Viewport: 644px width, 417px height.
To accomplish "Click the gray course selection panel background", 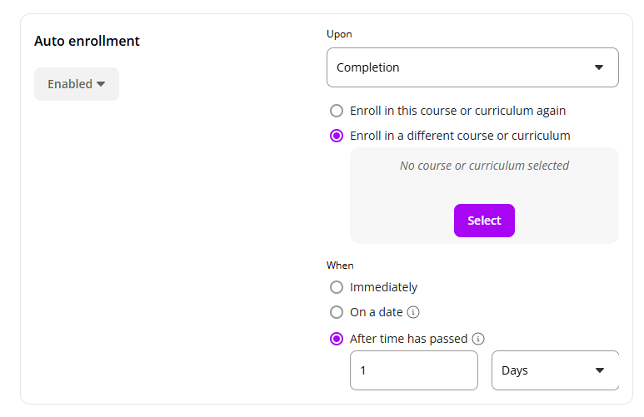I will point(392,208).
